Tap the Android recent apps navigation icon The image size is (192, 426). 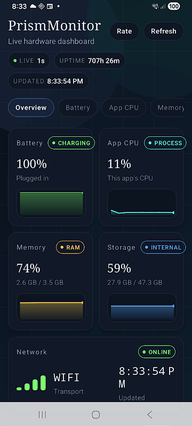(x=42, y=415)
